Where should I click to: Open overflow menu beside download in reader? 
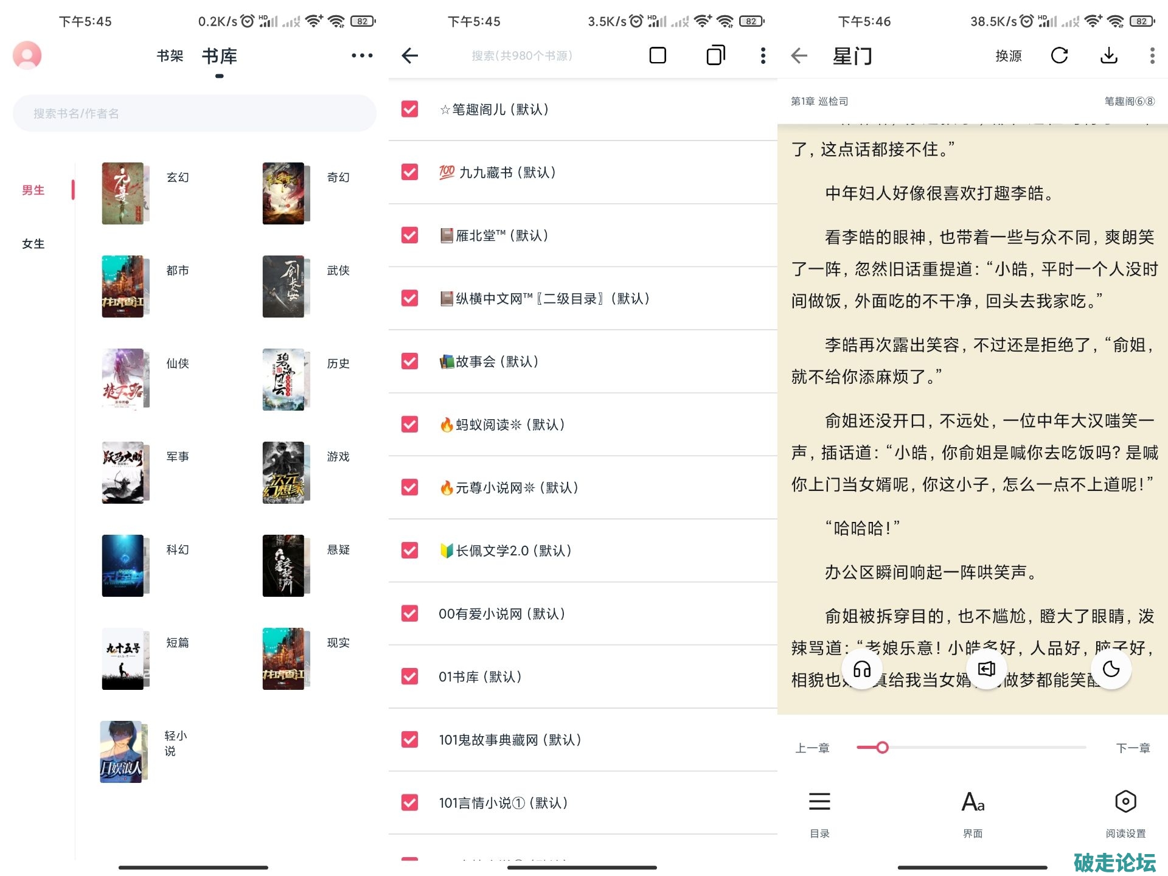pyautogui.click(x=1152, y=55)
